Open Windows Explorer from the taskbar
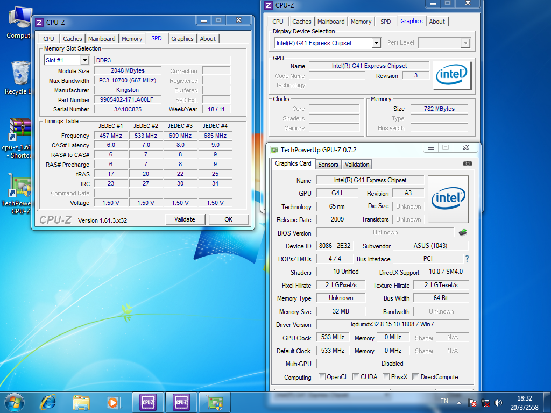 [x=81, y=402]
